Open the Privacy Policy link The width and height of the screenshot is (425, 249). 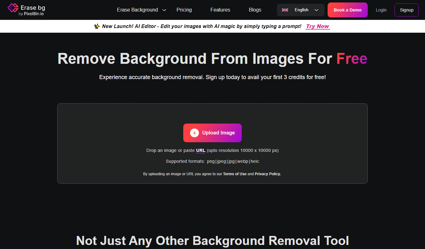[x=268, y=174]
